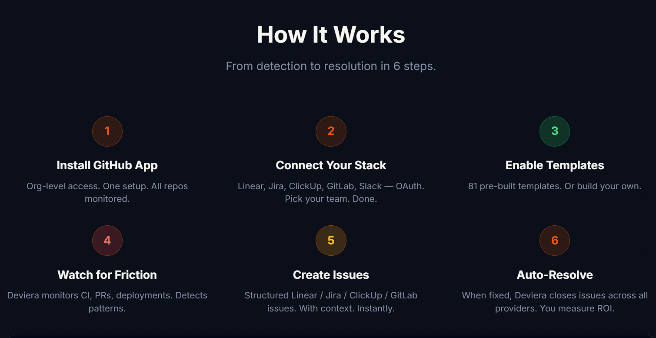This screenshot has height=338, width=656.
Task: Click the "Org-level access. One setup" description
Action: pos(107,192)
